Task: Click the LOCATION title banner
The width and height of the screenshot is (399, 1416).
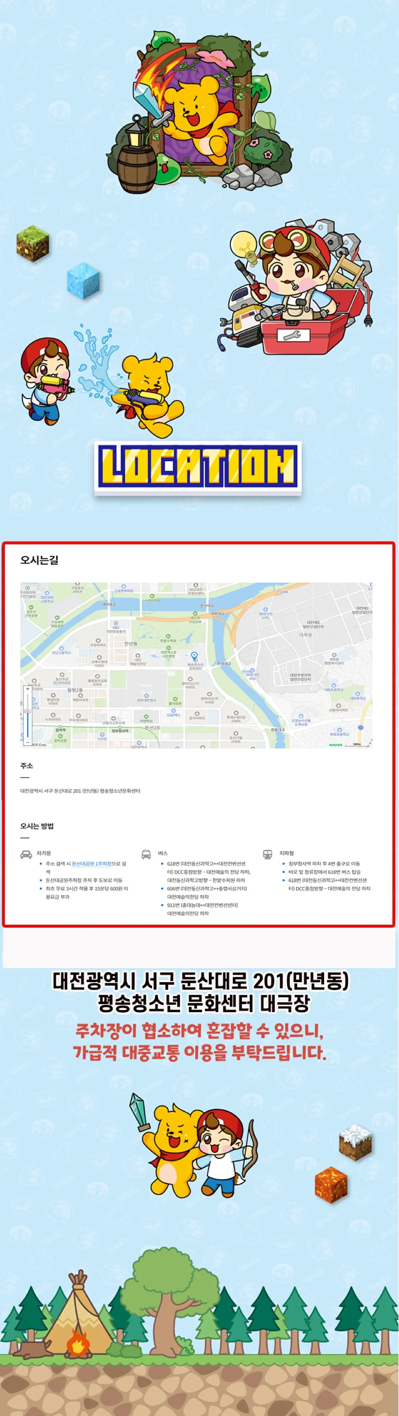Action: tap(198, 468)
